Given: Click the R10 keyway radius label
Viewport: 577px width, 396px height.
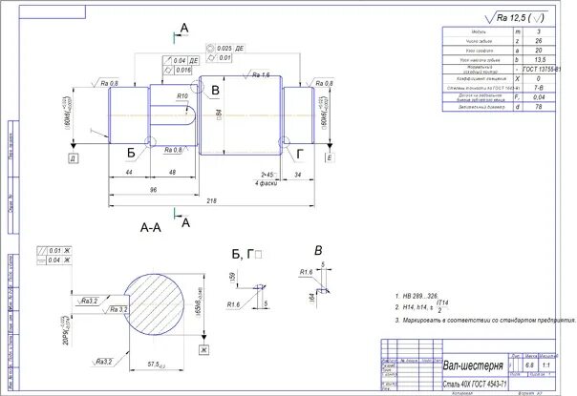Looking at the screenshot, I should click(182, 96).
